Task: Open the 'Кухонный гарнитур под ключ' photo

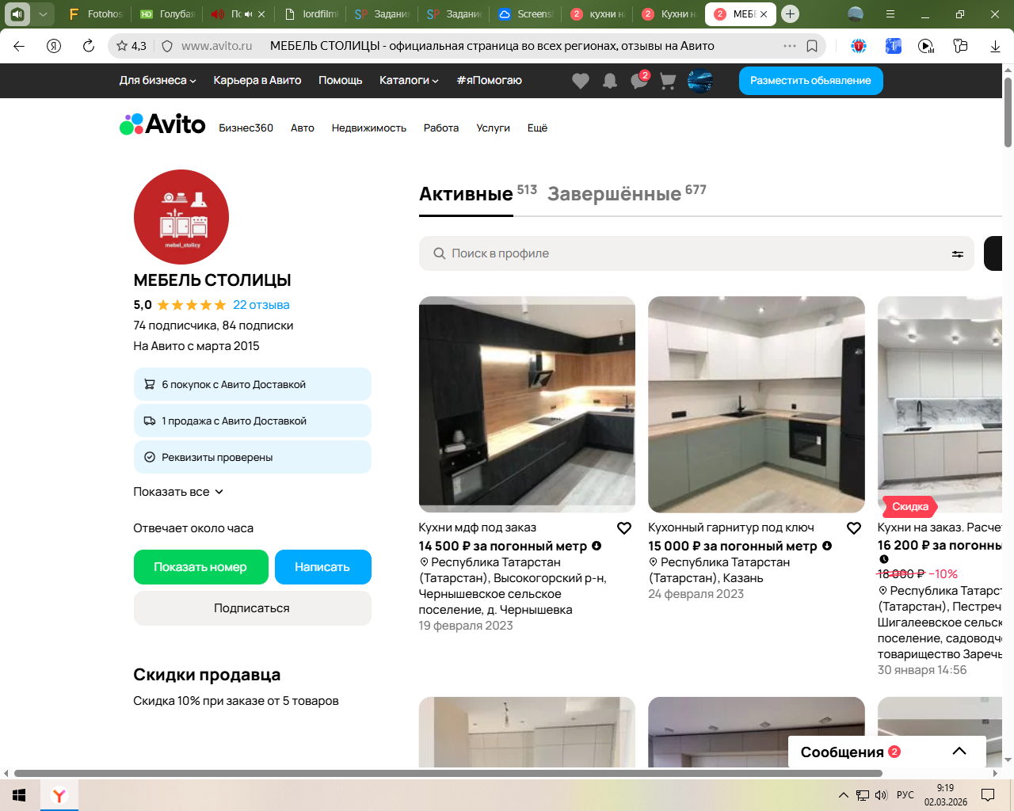Action: pos(757,405)
